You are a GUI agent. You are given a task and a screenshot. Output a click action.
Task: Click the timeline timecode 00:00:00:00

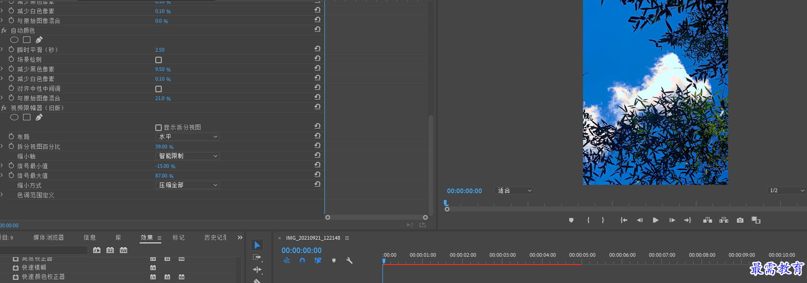[x=301, y=250]
